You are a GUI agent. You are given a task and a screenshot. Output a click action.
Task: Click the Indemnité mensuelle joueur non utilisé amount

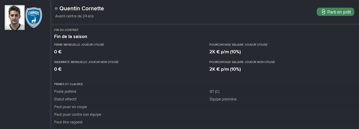pos(58,69)
